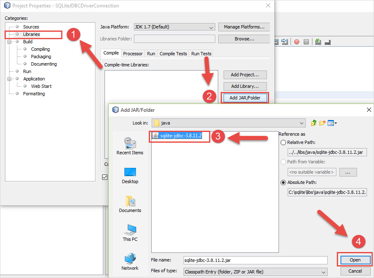Screen dimensions: 374x278
Task: Select the Application category
Action: tap(34, 79)
